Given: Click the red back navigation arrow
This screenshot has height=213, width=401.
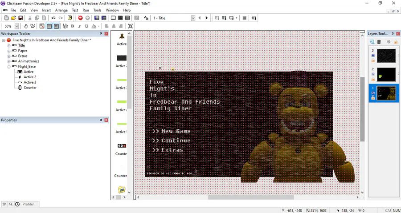Looking at the screenshot, I should pyautogui.click(x=80, y=18).
